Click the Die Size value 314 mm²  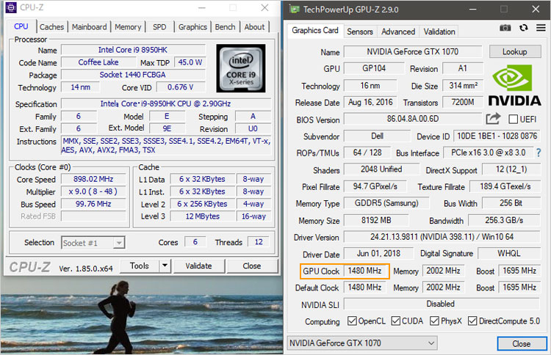[463, 85]
